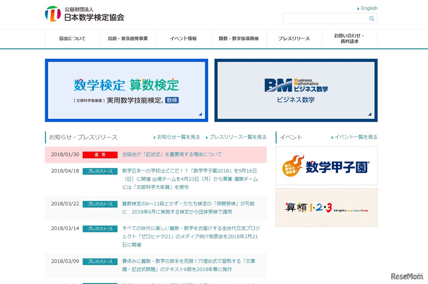
Task: Open the 算数・数学指導資格 menu
Action: [x=239, y=39]
